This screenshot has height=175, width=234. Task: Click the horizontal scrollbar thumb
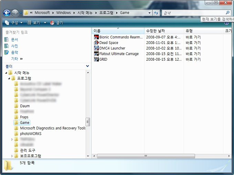[x=146, y=156]
